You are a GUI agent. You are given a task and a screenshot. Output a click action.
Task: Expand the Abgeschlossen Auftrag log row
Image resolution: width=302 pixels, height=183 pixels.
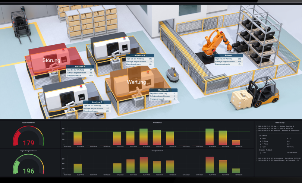(257, 161)
